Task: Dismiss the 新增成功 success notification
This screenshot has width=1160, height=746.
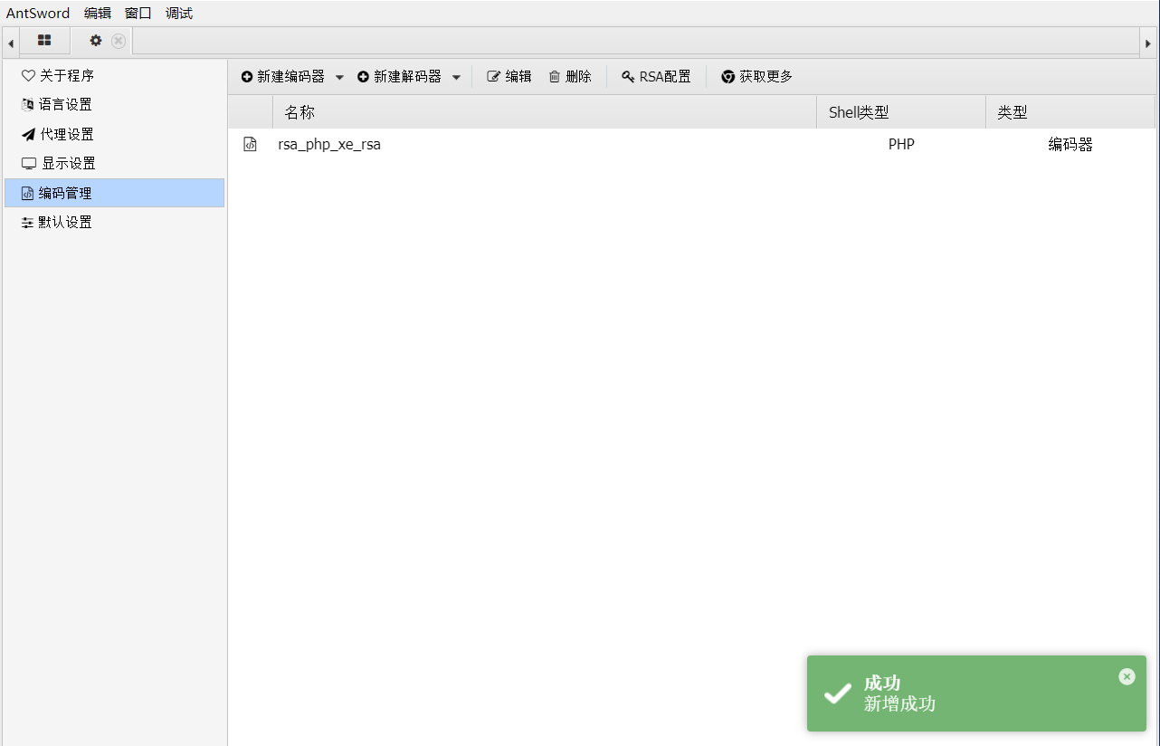Action: pos(1127,676)
